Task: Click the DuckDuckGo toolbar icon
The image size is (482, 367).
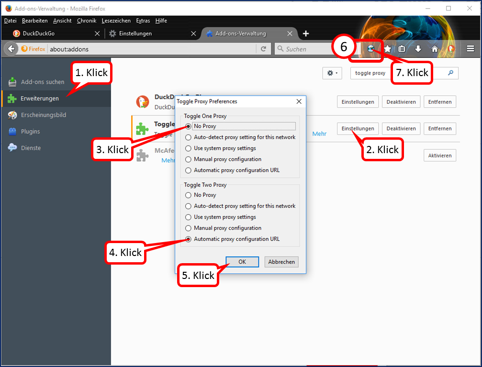Action: pyautogui.click(x=451, y=48)
